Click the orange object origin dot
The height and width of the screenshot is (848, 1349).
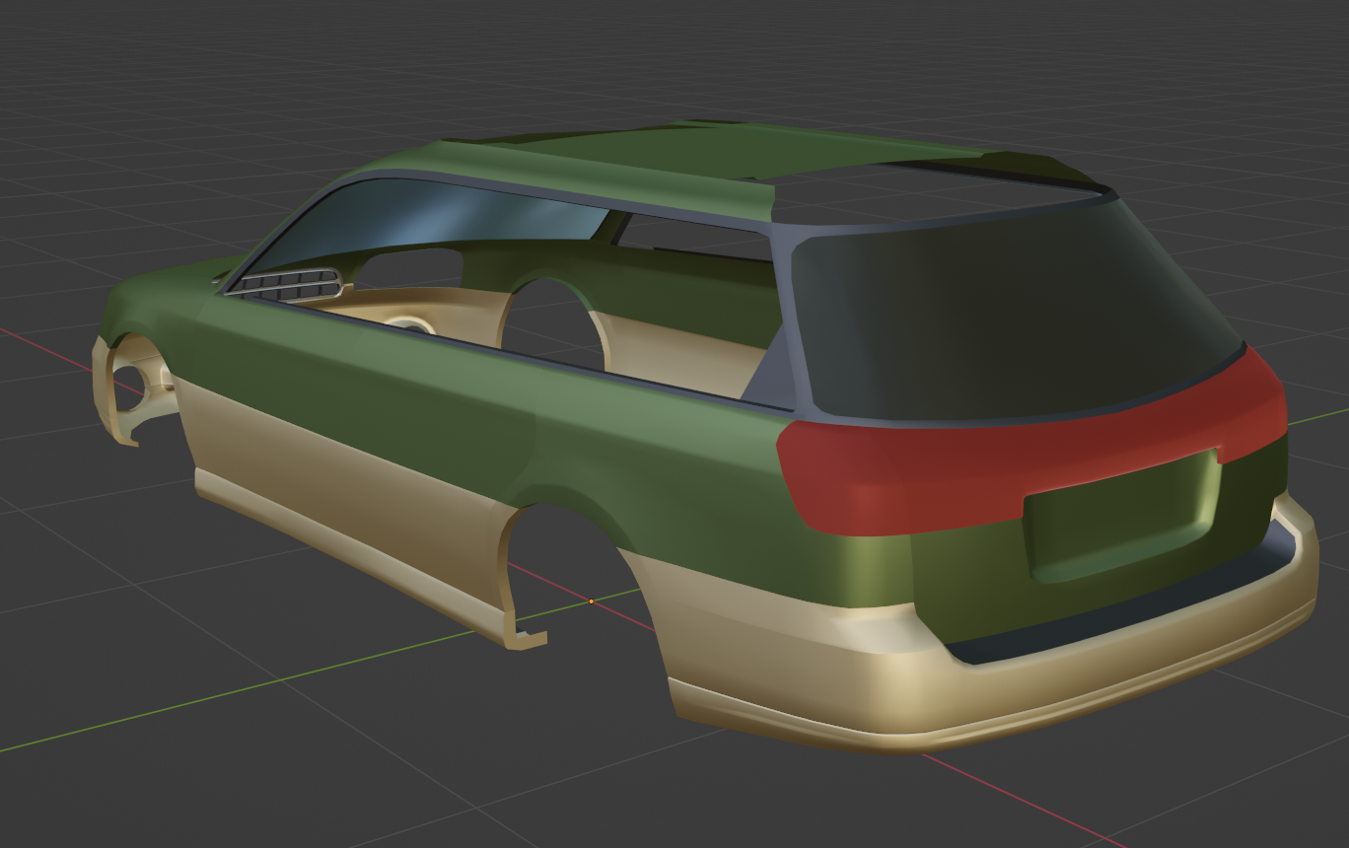pyautogui.click(x=592, y=601)
